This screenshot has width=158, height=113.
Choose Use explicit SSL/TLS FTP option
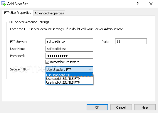pyautogui.click(x=69, y=79)
